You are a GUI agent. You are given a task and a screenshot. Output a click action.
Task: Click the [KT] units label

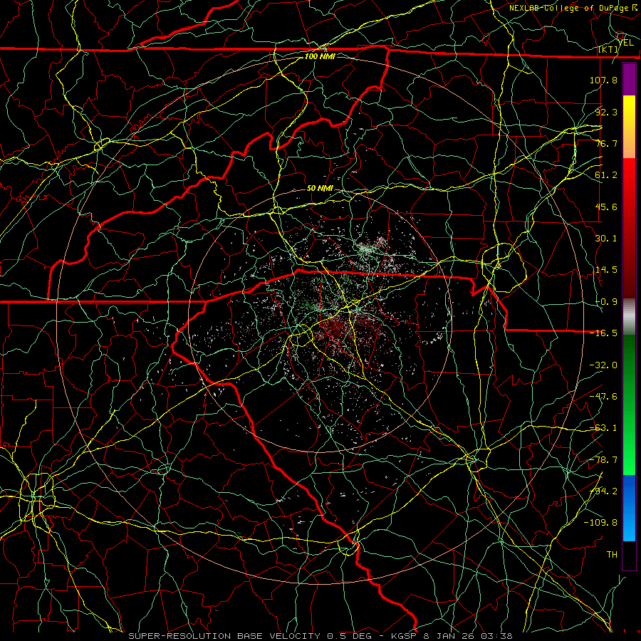[x=608, y=49]
